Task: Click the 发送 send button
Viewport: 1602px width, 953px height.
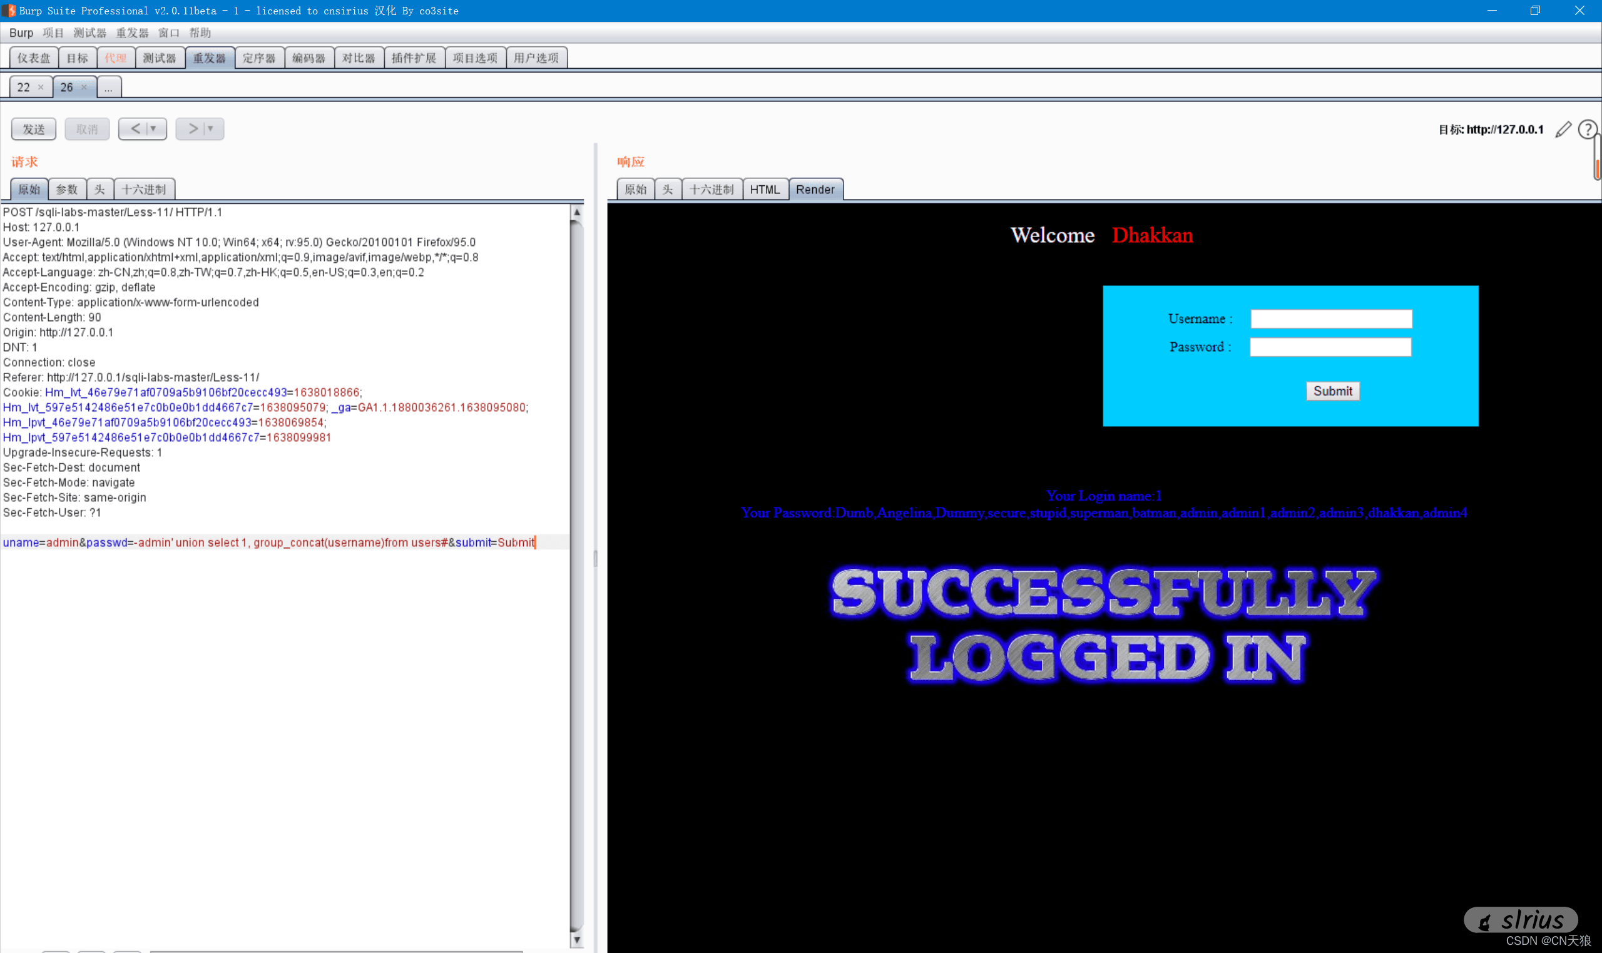Action: (x=33, y=129)
